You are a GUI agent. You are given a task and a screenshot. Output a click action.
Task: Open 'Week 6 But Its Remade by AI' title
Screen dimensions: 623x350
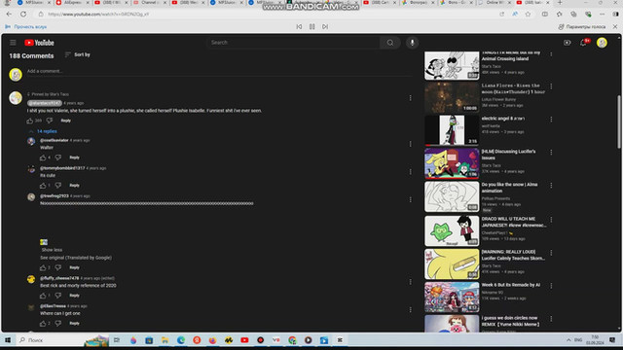pyautogui.click(x=510, y=285)
